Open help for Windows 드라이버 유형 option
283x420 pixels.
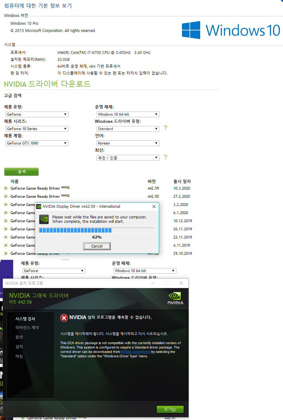(165, 129)
